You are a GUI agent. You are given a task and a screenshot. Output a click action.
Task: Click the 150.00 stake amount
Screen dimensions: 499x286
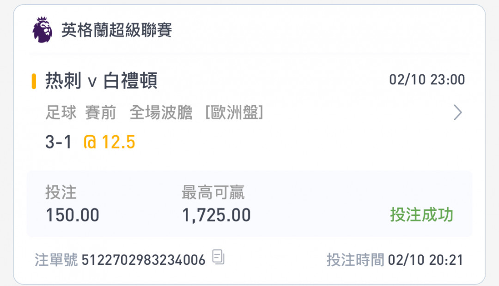pyautogui.click(x=73, y=215)
